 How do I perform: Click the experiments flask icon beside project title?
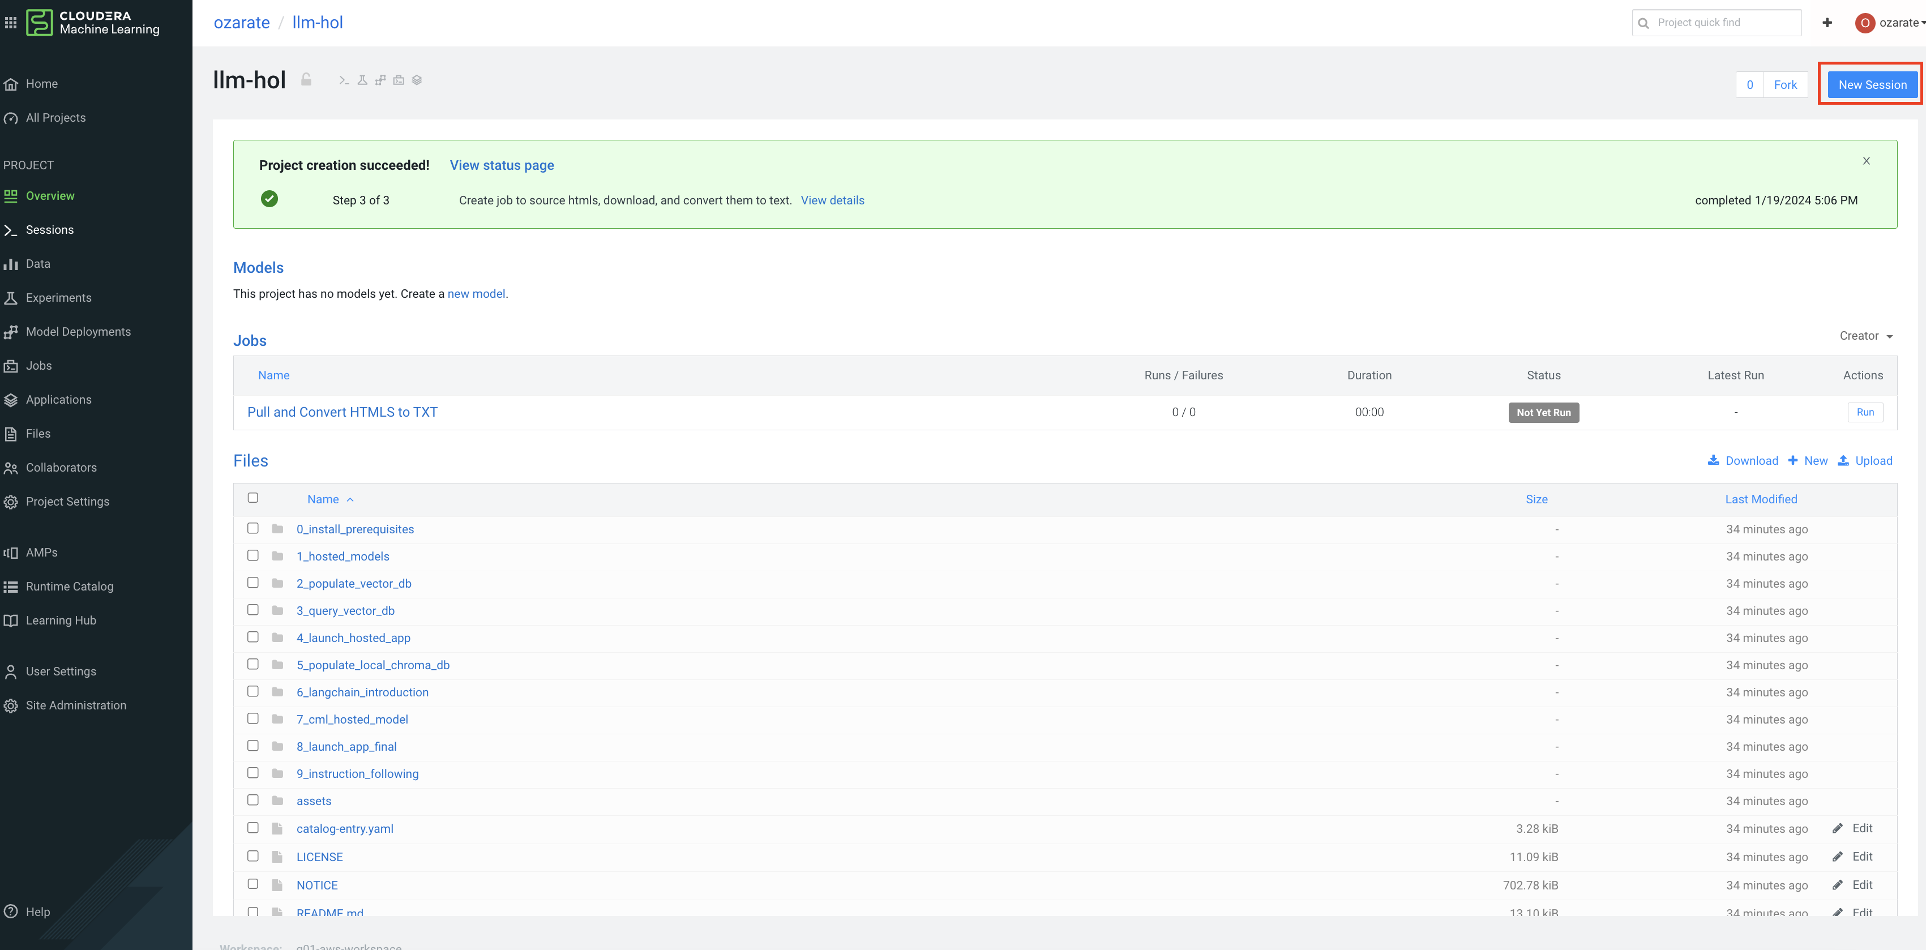coord(362,80)
